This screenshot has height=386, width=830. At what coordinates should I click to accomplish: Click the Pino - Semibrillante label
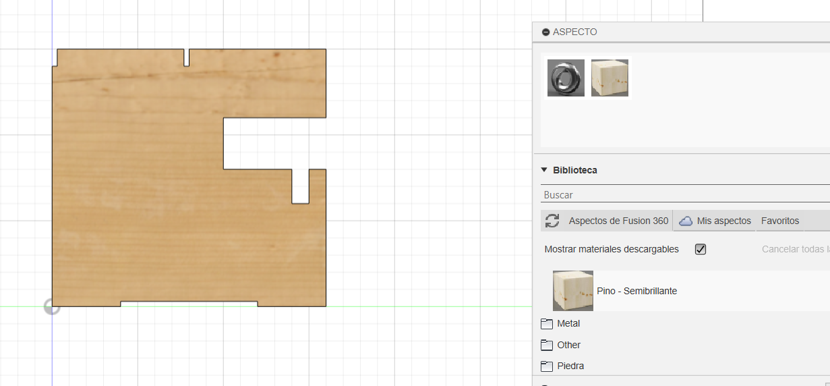tap(636, 291)
